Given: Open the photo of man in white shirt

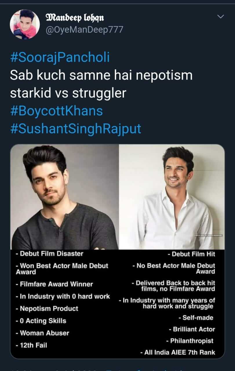Looking at the screenshot, I should pyautogui.click(x=172, y=197).
